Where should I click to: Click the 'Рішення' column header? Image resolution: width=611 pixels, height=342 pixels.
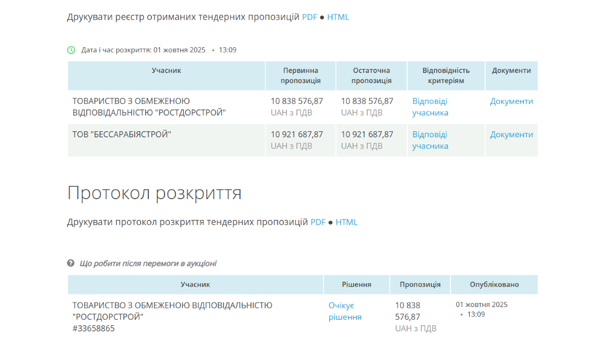tap(357, 285)
